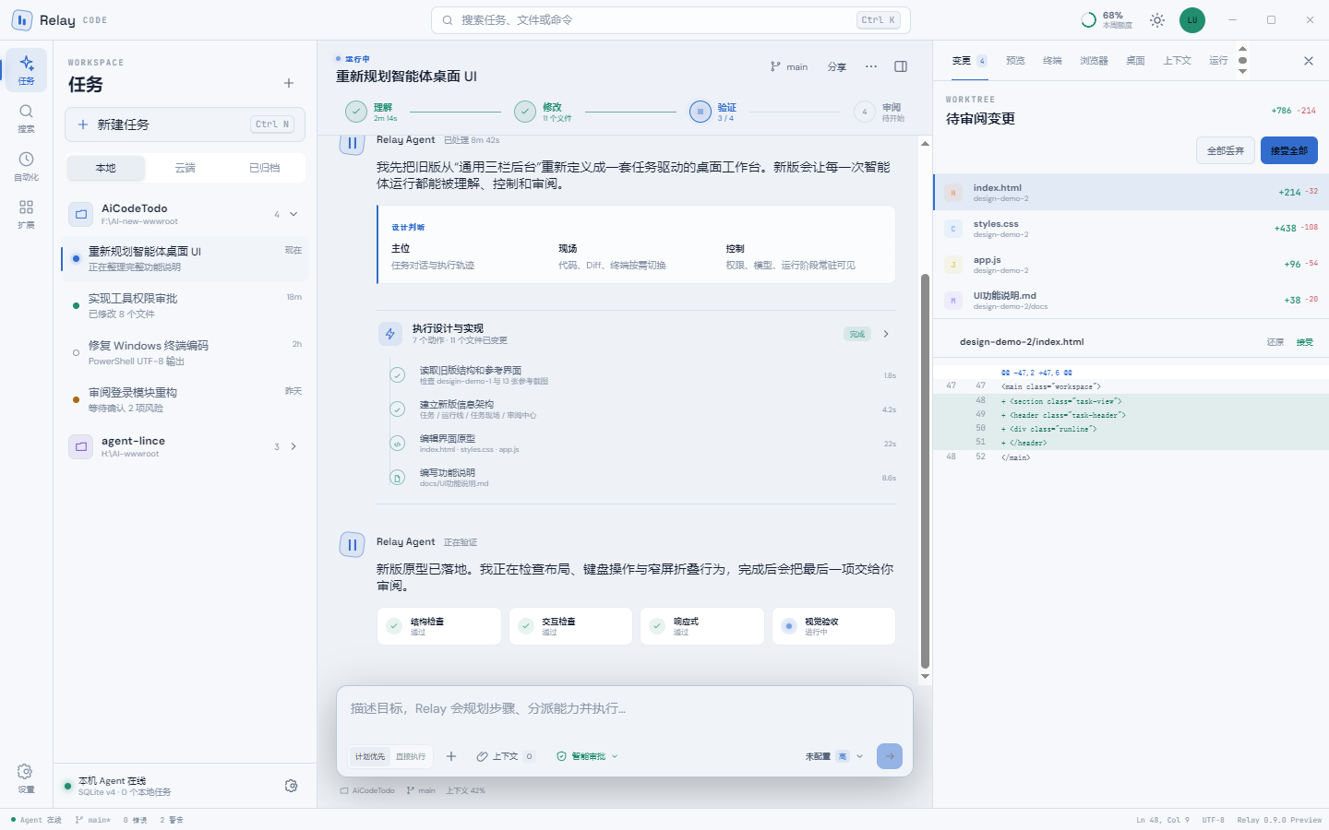Click the 68% weekly usage ring
1329x830 pixels.
click(1089, 19)
